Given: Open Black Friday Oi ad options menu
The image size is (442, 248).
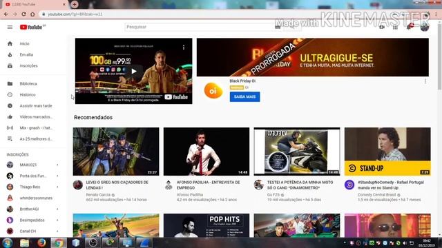Looking at the screenshot, I should pyautogui.click(x=425, y=81).
